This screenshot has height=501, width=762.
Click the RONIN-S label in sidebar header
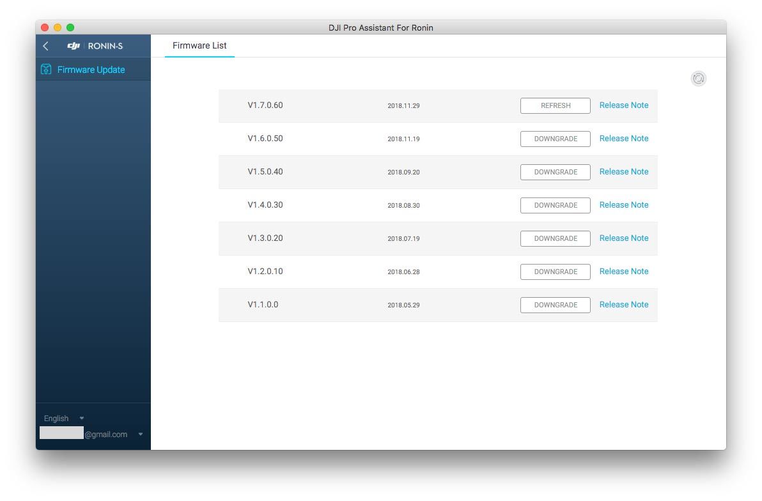coord(105,46)
